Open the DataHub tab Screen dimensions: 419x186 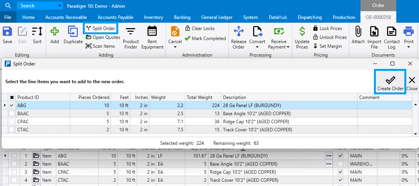[x=278, y=17]
